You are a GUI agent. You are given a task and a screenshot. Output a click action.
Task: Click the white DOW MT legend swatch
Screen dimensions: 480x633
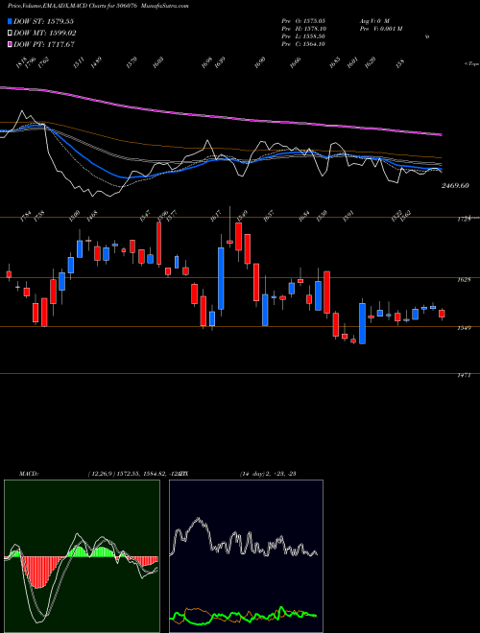[11, 34]
